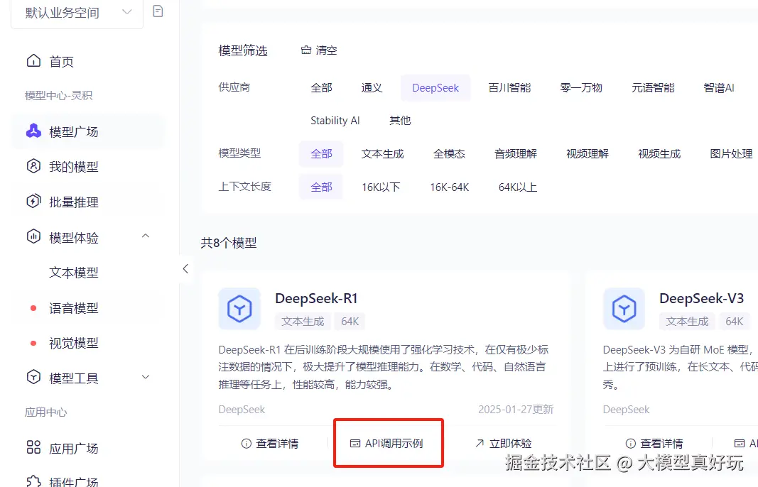Image resolution: width=758 pixels, height=487 pixels.
Task: Click the 批量推理 lightning icon
Action: [33, 201]
